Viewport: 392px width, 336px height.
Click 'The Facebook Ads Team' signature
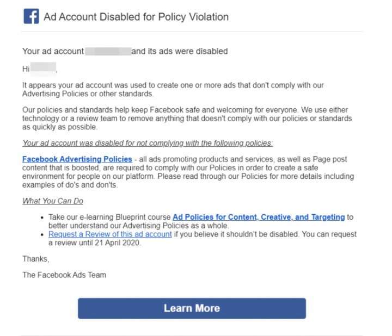click(x=64, y=275)
